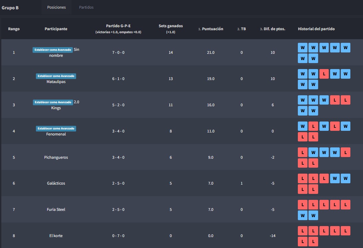Click El korte's final L loss badge
This screenshot has width=363, height=248.
[x=313, y=241]
